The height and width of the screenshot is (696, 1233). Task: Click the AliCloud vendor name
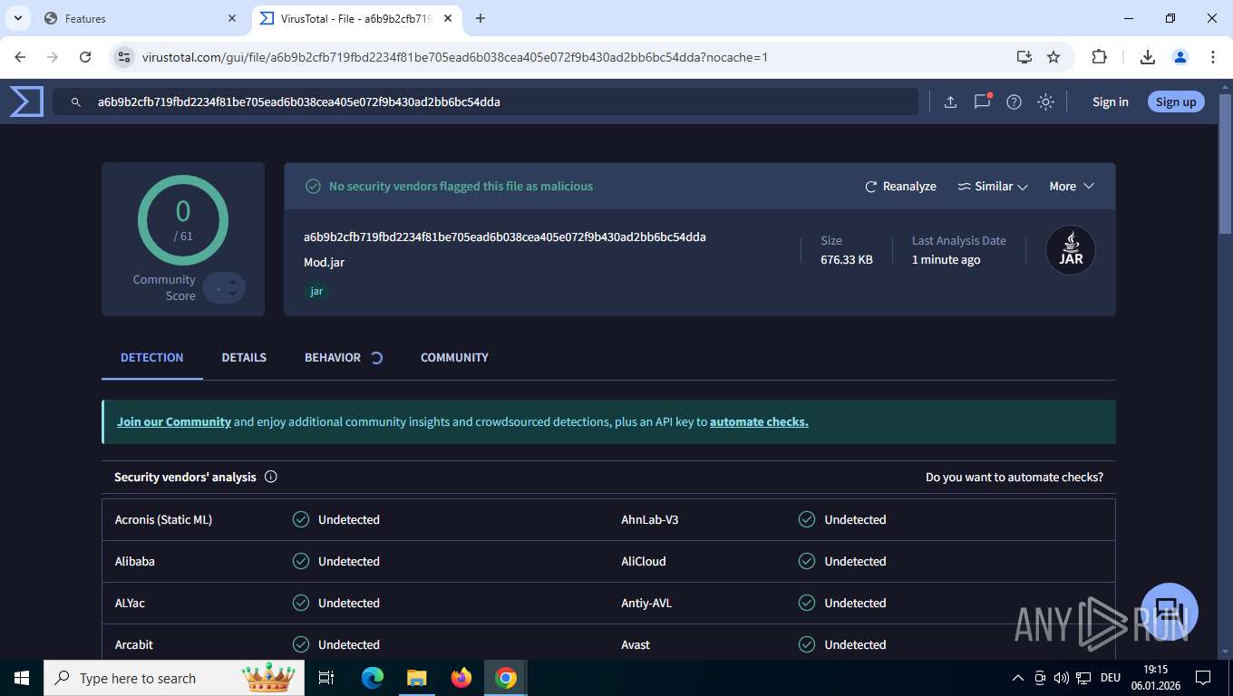click(644, 561)
